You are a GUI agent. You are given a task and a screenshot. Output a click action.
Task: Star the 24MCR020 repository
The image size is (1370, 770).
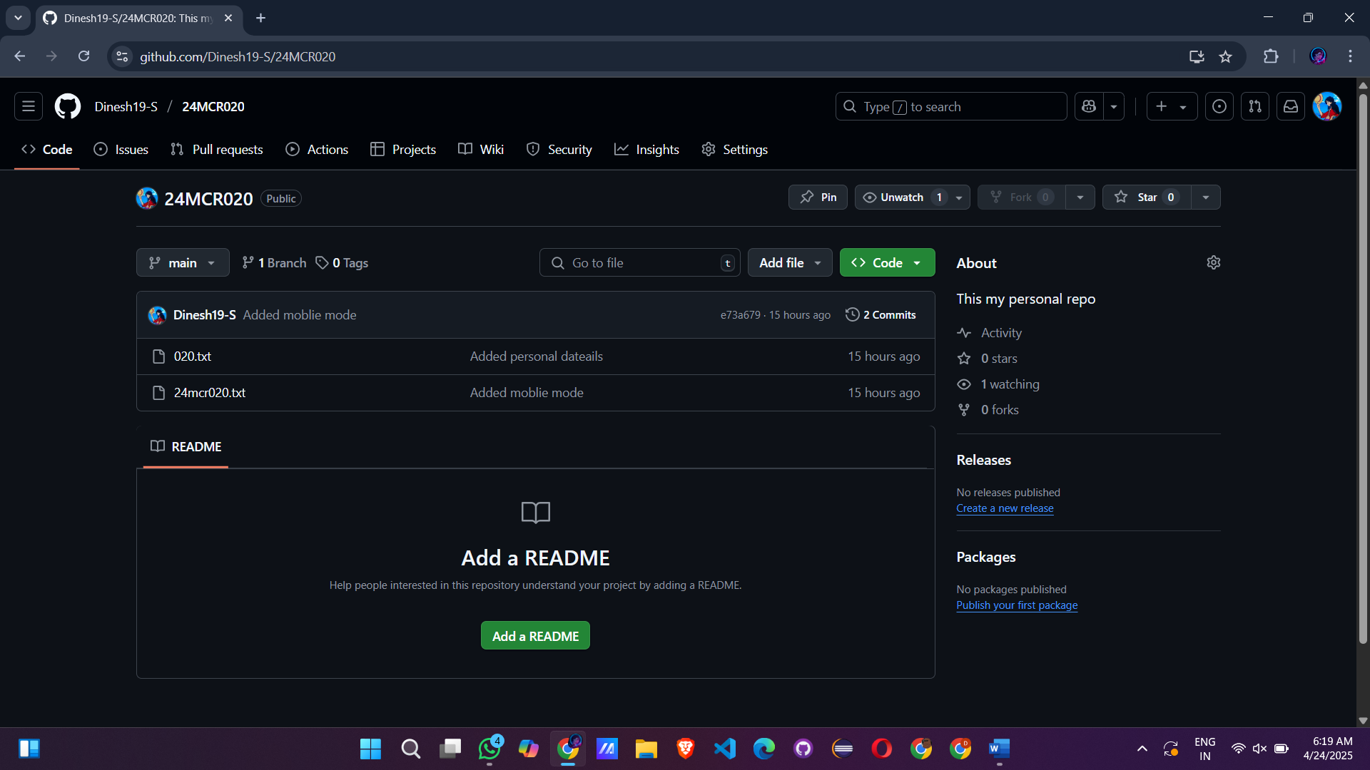tap(1147, 197)
